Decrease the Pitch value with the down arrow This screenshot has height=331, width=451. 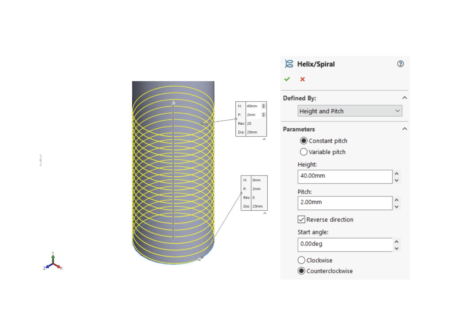point(397,207)
